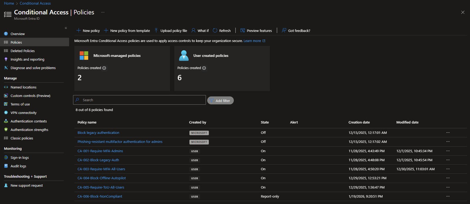Open more options for Block legacy authentication row
This screenshot has height=204, width=470.
click(x=448, y=133)
